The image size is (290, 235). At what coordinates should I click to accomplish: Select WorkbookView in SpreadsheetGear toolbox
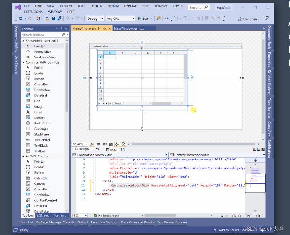pos(45,57)
